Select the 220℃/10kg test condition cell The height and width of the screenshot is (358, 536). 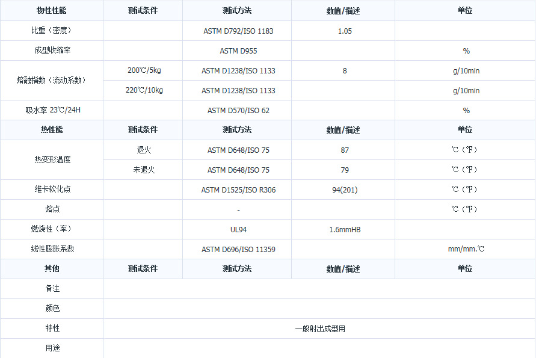pos(145,90)
